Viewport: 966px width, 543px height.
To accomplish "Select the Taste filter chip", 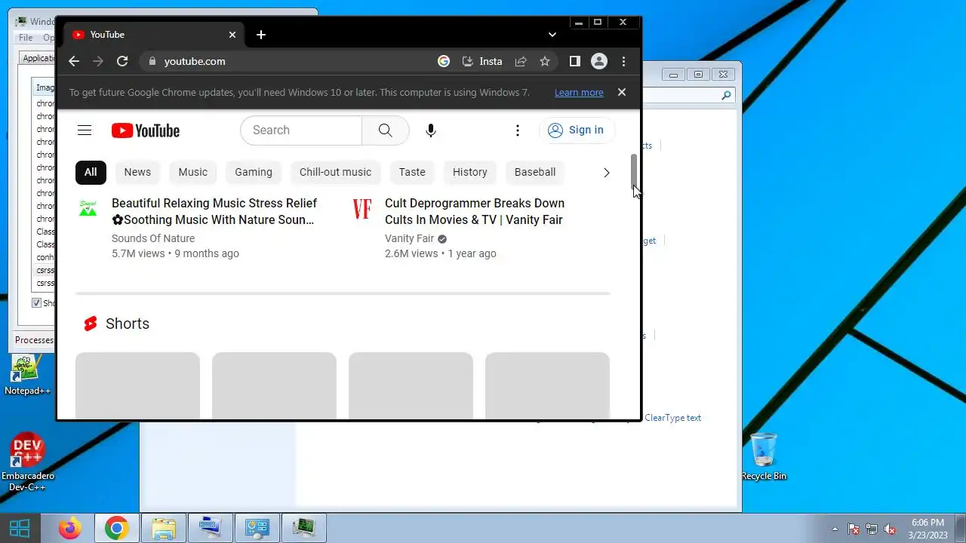I will (412, 172).
